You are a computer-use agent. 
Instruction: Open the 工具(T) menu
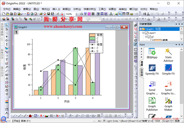click(102, 9)
